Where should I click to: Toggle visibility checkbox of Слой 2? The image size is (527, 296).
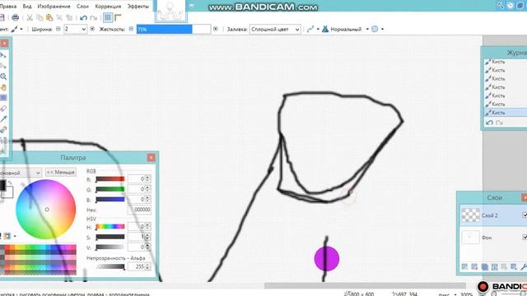click(525, 215)
